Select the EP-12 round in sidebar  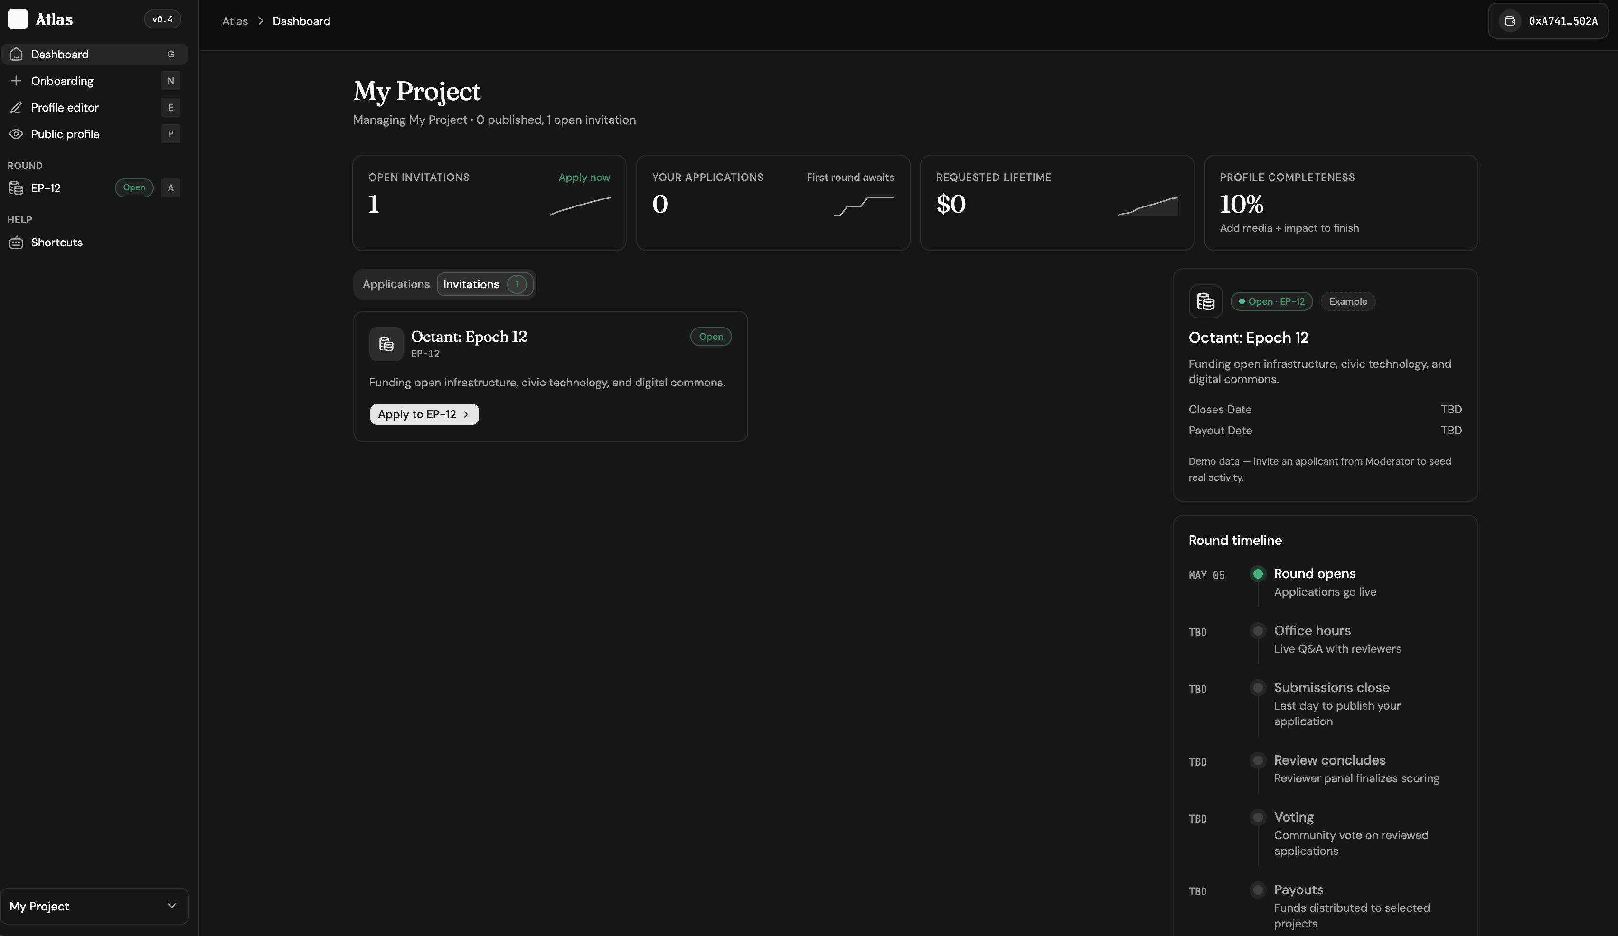click(94, 188)
